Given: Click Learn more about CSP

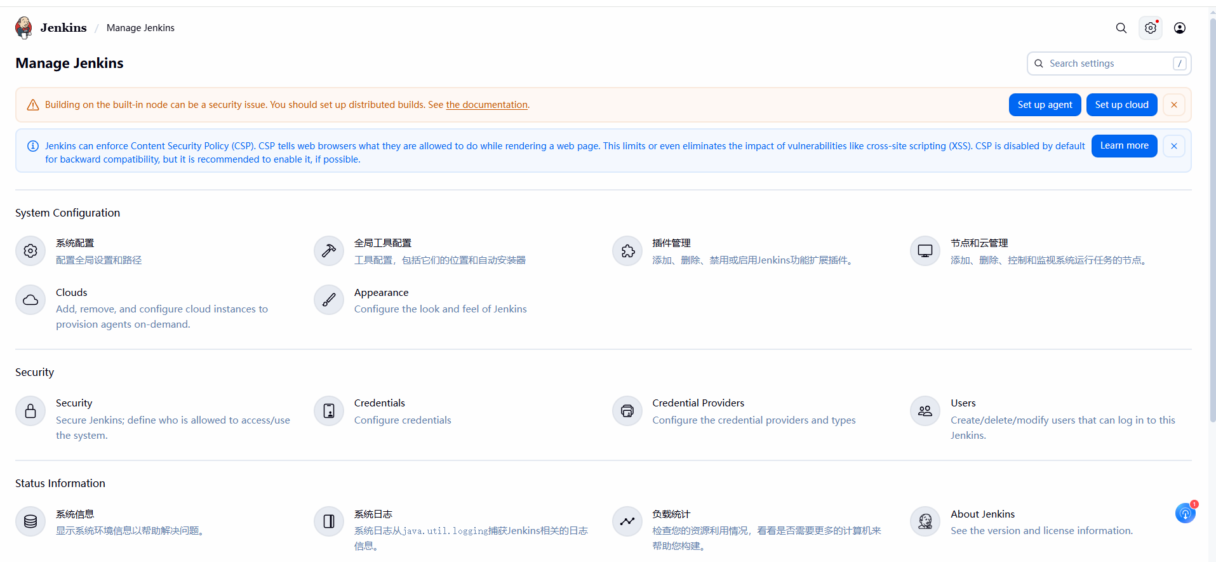Looking at the screenshot, I should pos(1124,146).
